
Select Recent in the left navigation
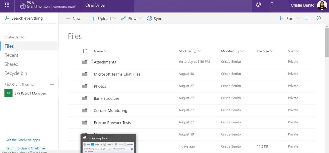point(11,55)
